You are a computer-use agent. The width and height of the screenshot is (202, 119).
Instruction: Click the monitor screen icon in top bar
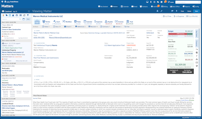point(147,2)
